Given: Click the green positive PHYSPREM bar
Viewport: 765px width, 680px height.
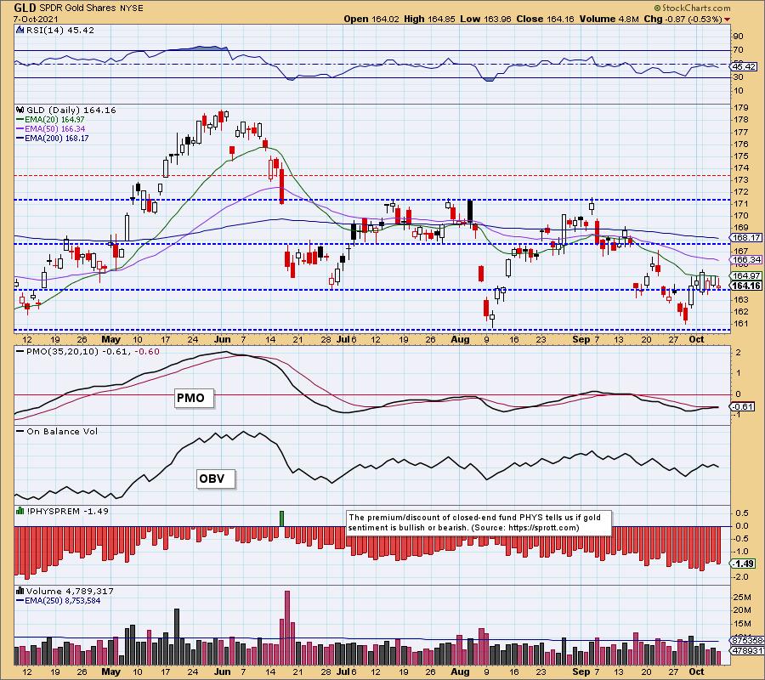Looking at the screenshot, I should [x=281, y=518].
